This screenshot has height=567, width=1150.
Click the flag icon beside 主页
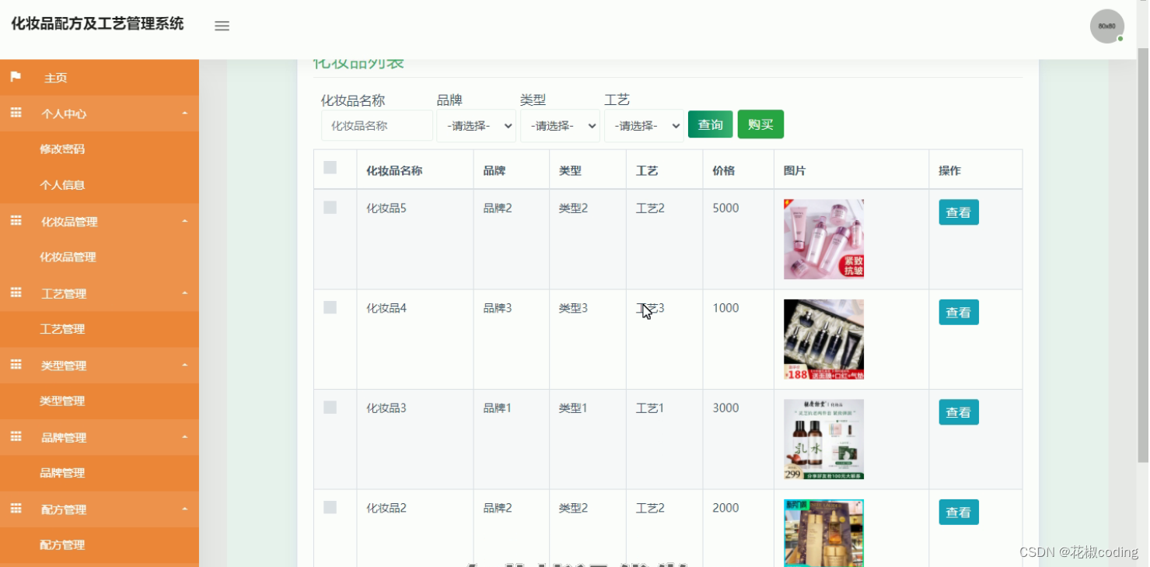point(15,77)
